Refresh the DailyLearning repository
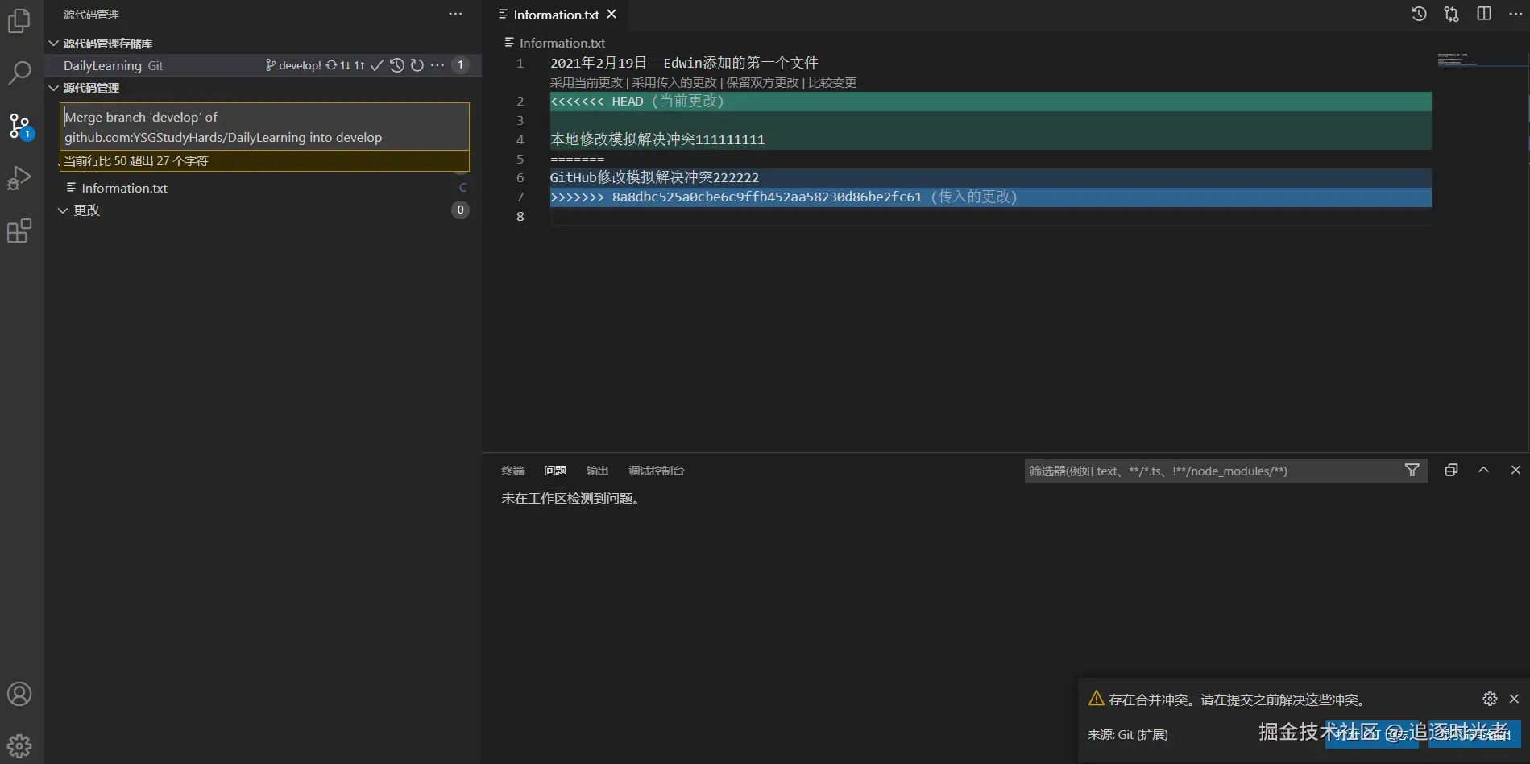Viewport: 1530px width, 764px height. point(417,65)
